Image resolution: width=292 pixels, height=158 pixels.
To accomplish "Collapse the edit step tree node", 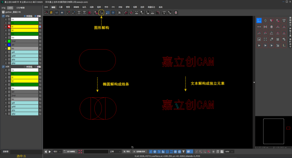I will click(3, 67).
